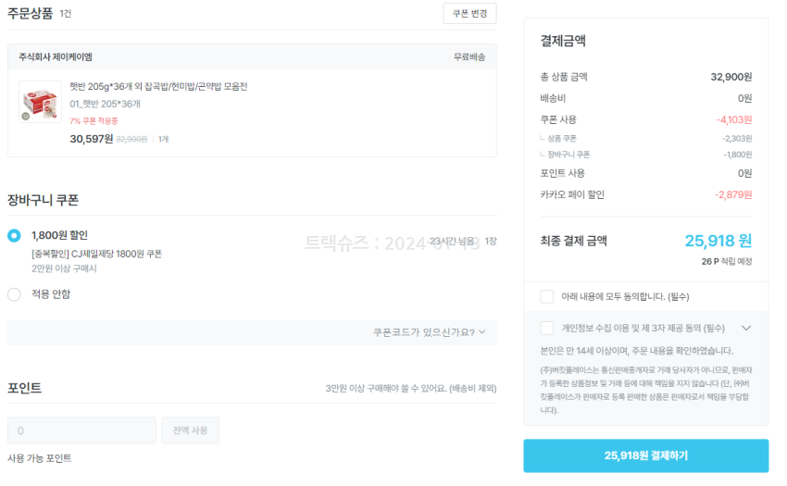787x486 pixels.
Task: Click the 쿠폰 변경 button
Action: click(469, 13)
